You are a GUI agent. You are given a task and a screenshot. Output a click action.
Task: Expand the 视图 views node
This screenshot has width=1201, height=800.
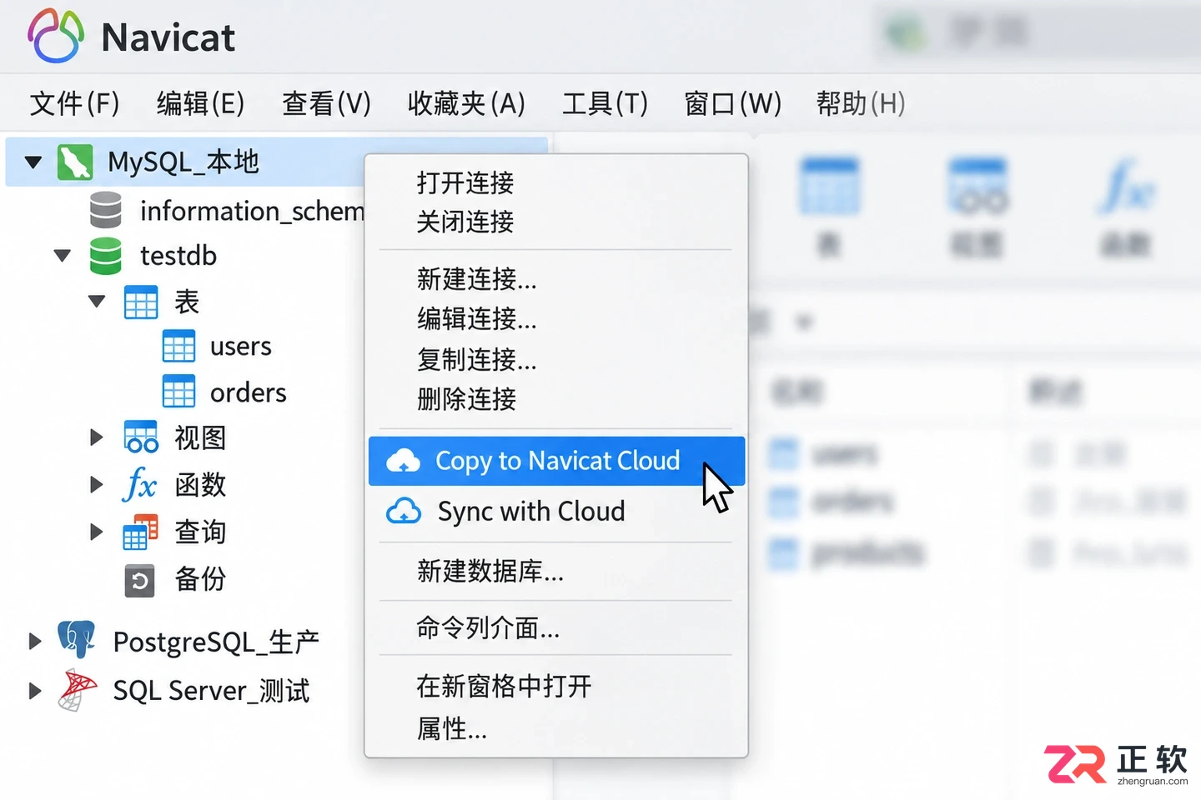[x=97, y=437]
